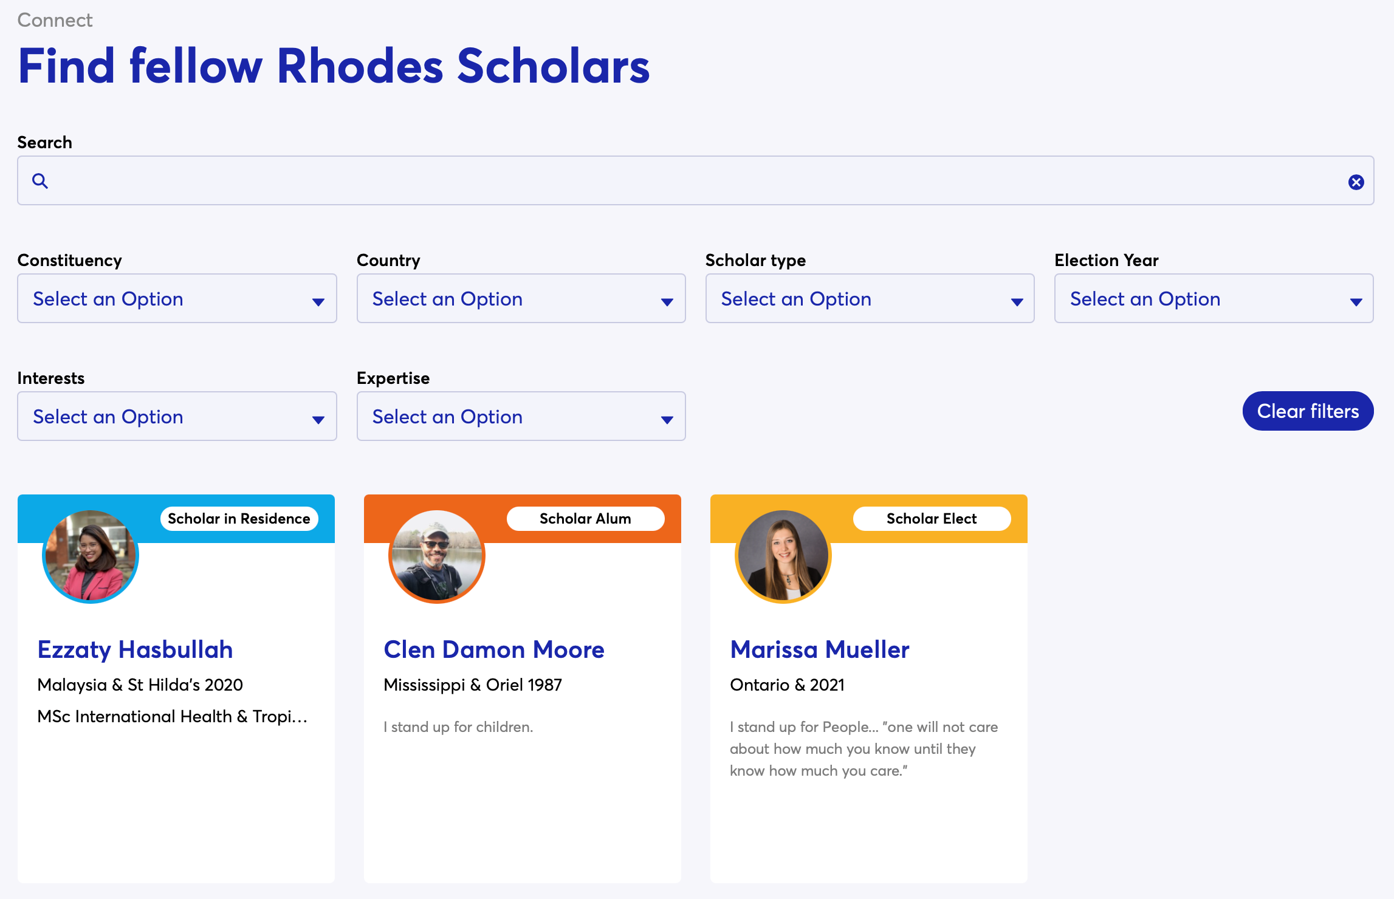Open the Constituency dropdown

pos(176,298)
